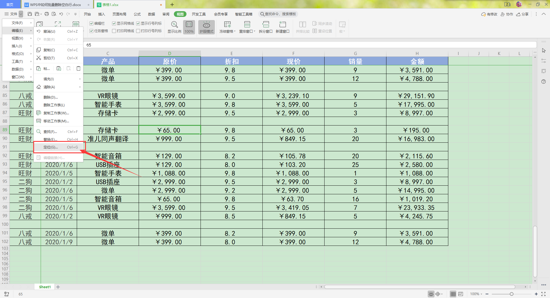The height and width of the screenshot is (298, 550).
Task: Click the 分享 share button
Action: tap(522, 14)
